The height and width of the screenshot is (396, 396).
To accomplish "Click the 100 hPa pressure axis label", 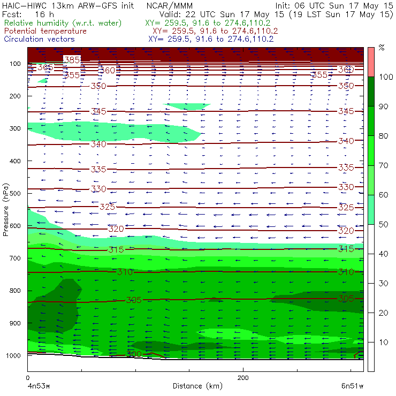I will 15,64.
